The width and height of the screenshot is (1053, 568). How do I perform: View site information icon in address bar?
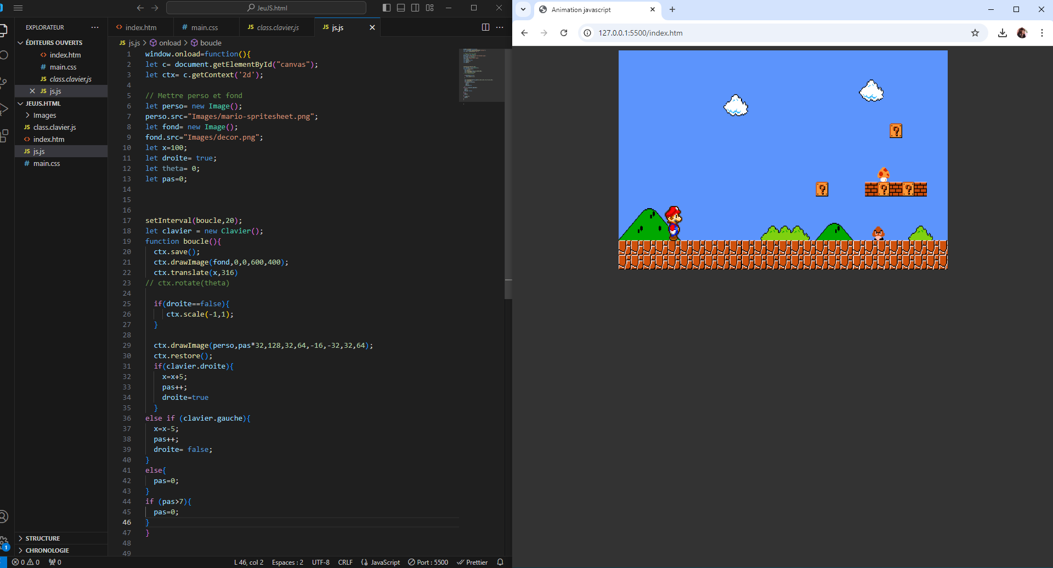587,33
